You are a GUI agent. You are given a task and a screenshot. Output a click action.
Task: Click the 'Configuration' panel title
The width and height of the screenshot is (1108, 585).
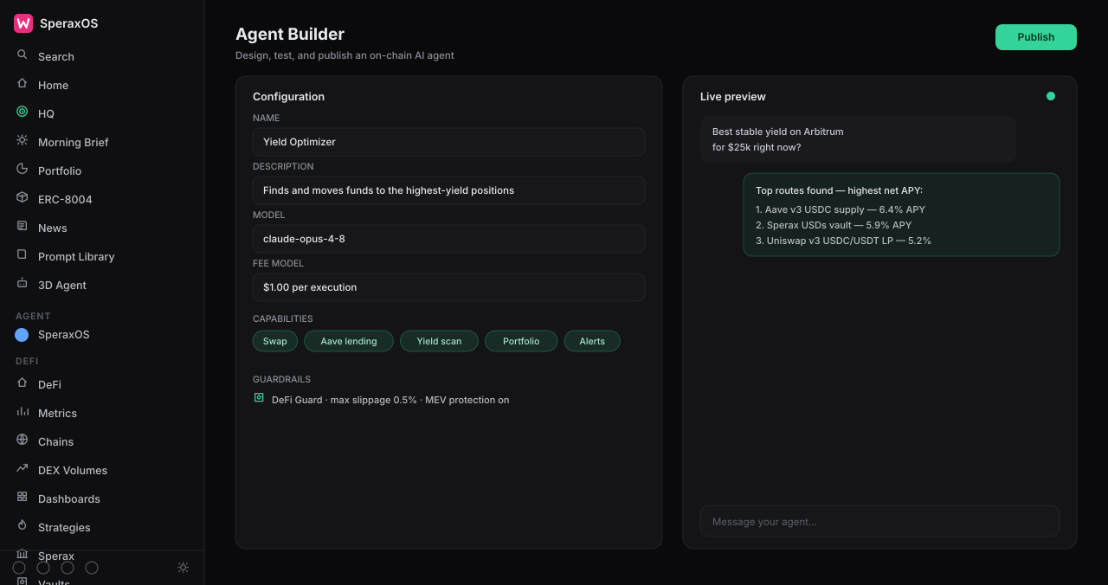click(x=288, y=97)
